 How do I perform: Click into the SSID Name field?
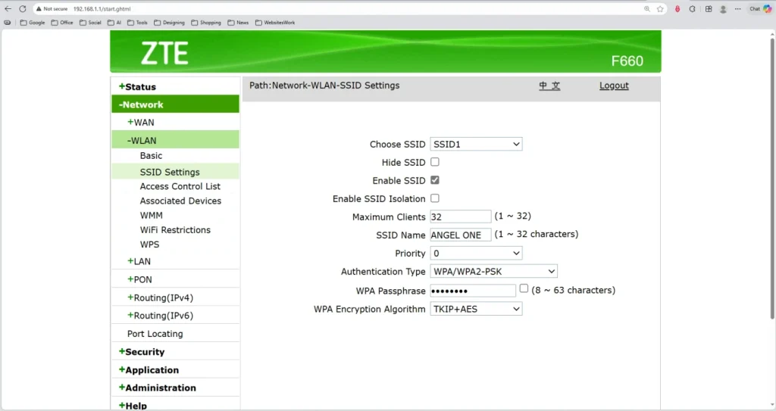coord(461,235)
